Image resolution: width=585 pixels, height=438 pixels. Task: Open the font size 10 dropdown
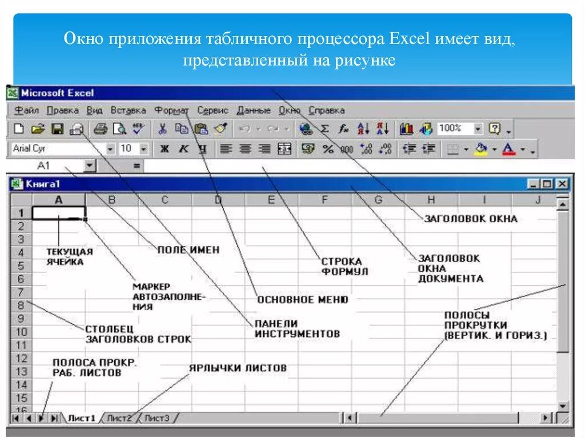(x=143, y=149)
